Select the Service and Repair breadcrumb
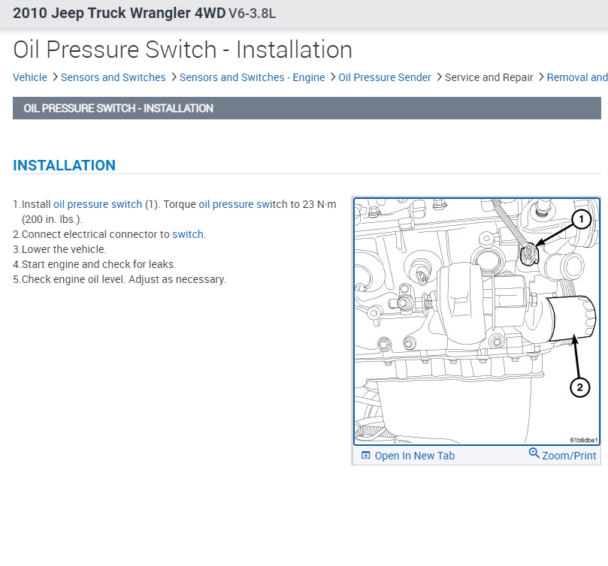 coord(489,77)
